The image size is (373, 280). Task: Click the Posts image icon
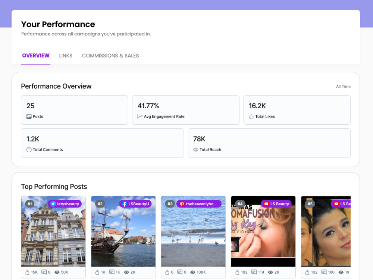(29, 116)
